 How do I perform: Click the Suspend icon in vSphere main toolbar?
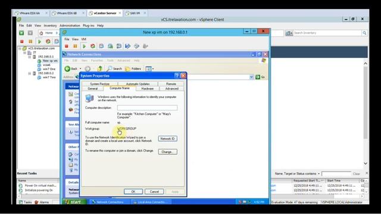[30, 42]
